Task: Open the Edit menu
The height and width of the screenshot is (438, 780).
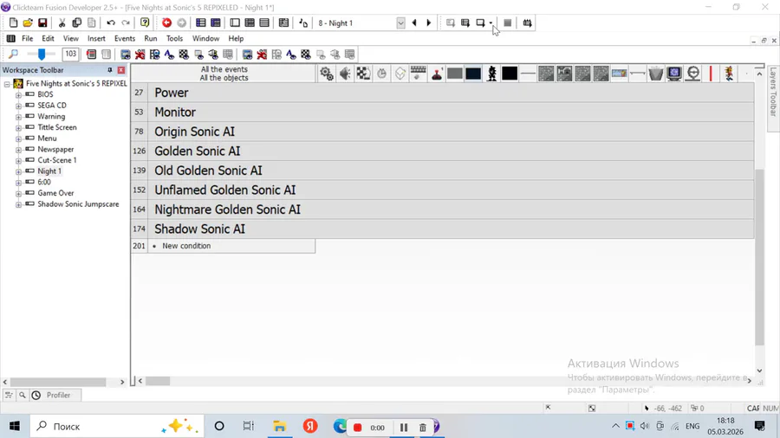Action: pos(48,38)
